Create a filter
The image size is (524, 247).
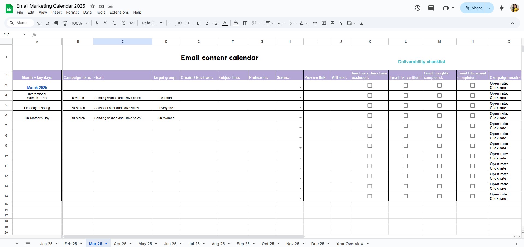(x=341, y=23)
